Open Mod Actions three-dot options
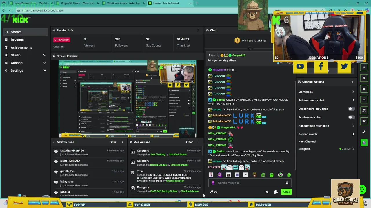This screenshot has width=371, height=208. tap(199, 142)
